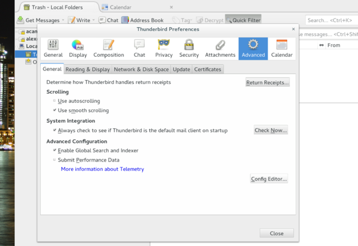The image size is (358, 246).
Task: Switch to Reading & Display tab
Action: [88, 69]
